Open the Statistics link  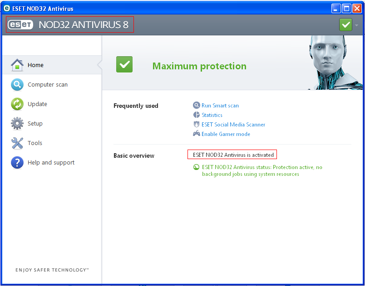click(212, 115)
